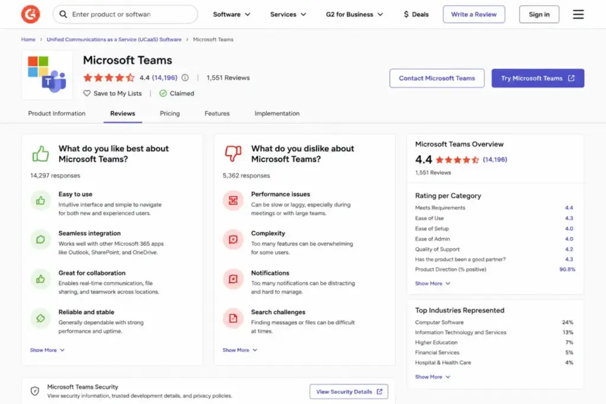The image size is (606, 404).
Task: Open the UCaaS Software breadcrumb link
Action: point(114,40)
